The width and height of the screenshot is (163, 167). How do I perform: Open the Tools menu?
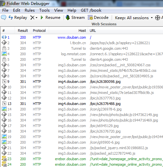pos(44,10)
